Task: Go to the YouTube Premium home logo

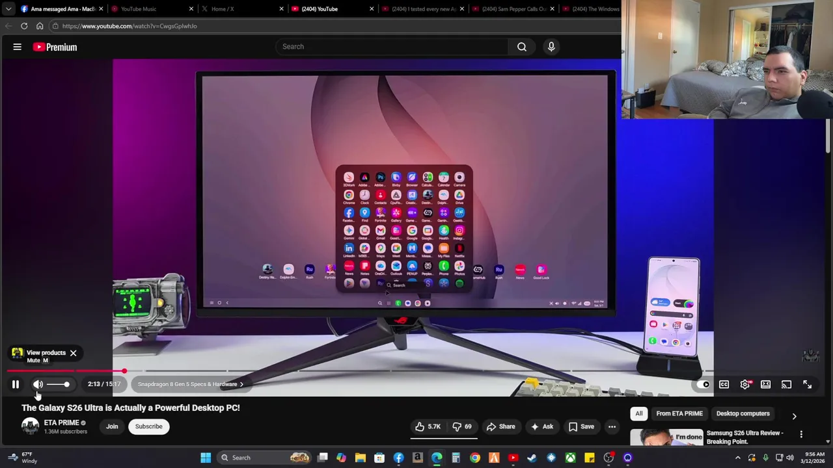Action: click(x=55, y=47)
